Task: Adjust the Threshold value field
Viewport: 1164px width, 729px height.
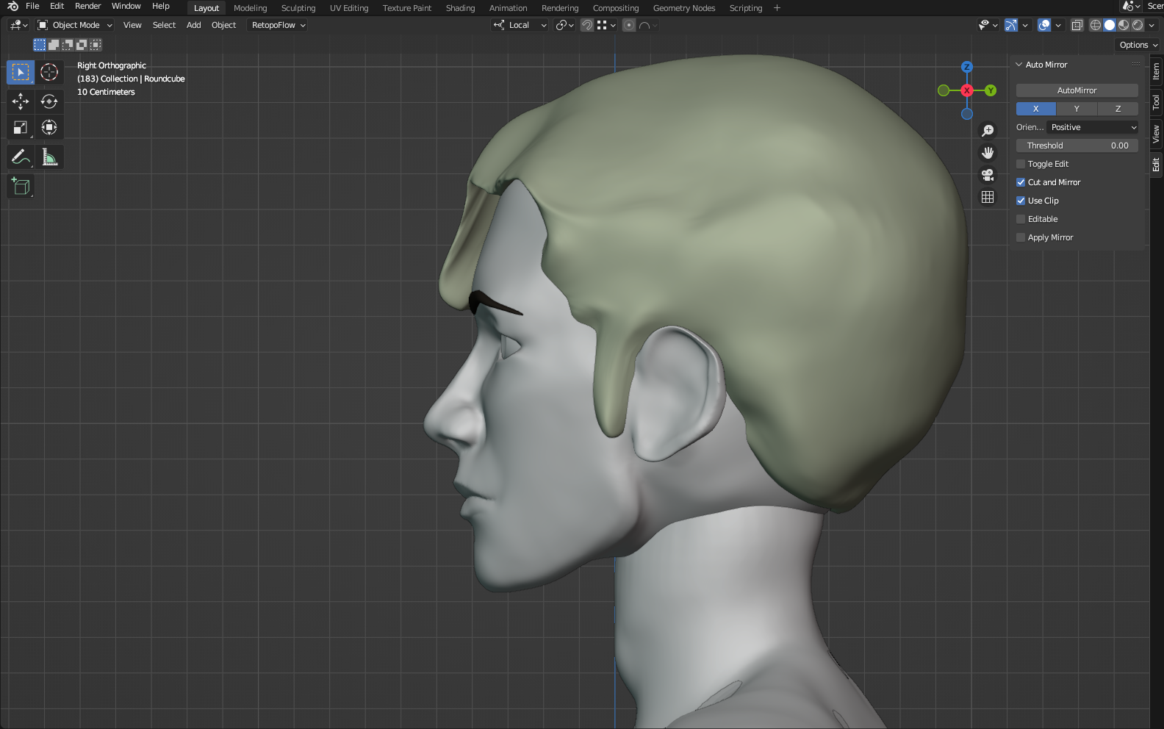Action: coord(1077,146)
